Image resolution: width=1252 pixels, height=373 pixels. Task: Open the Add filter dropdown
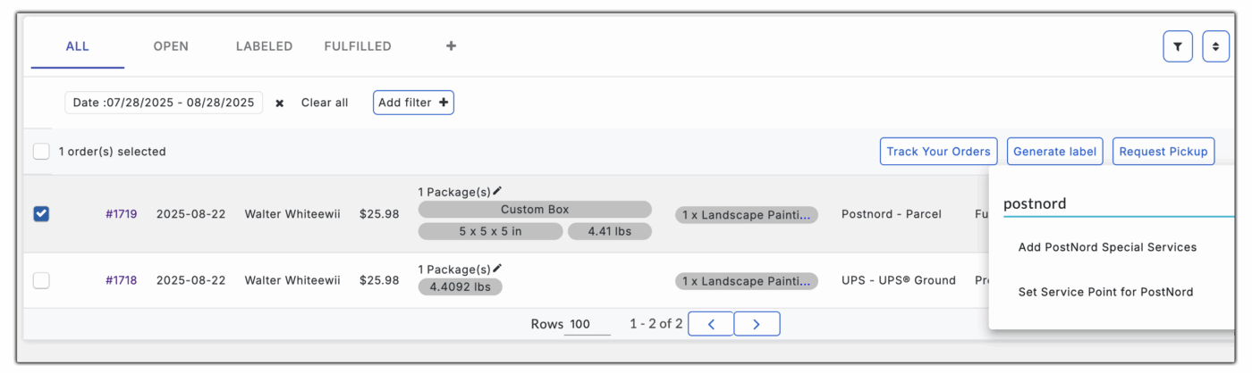[413, 103]
